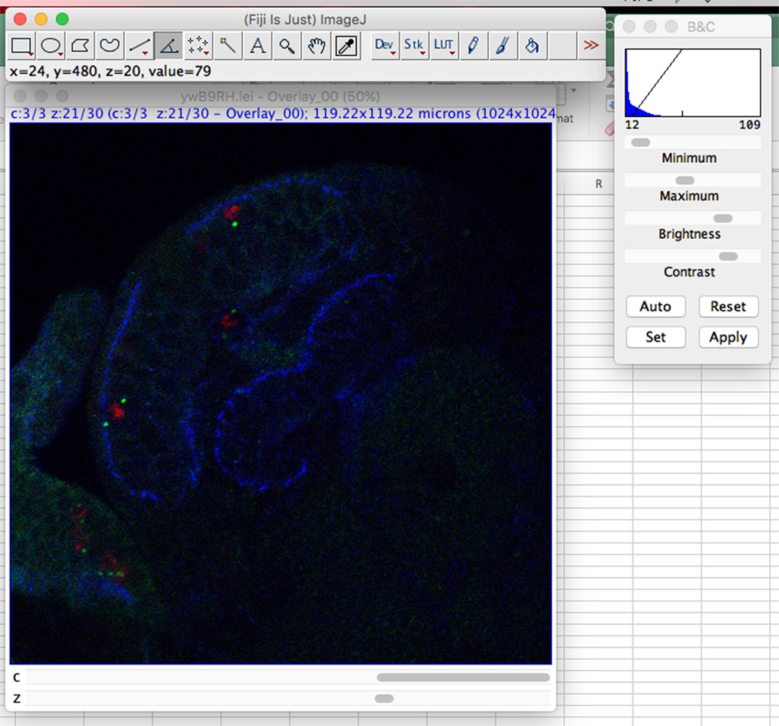This screenshot has height=726, width=779.
Task: Click the Brightness slider in B&C
Action: (693, 218)
